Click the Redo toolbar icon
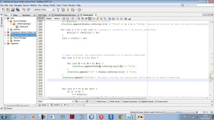 (28, 10)
